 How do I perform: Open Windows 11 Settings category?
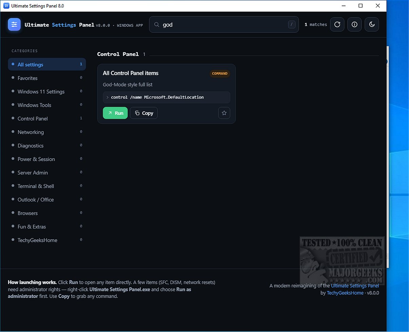pyautogui.click(x=47, y=92)
